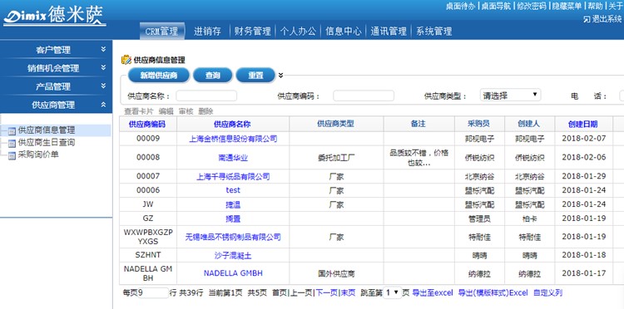This screenshot has width=624, height=309.
Task: Click the 每页 rows-per-page field
Action: 153,292
